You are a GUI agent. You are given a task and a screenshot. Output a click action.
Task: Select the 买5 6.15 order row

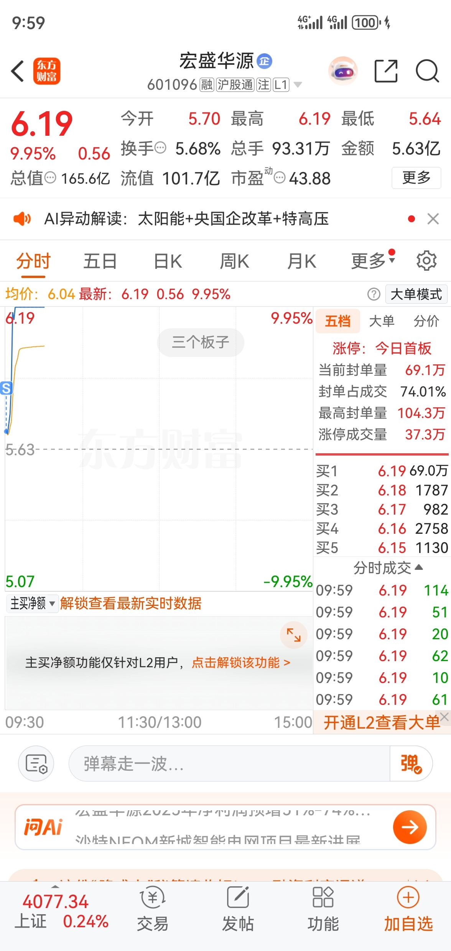coord(382,548)
